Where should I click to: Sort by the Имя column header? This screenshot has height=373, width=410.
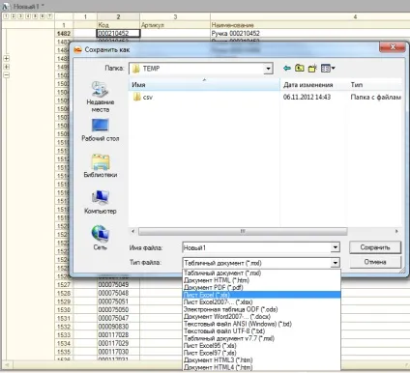204,85
